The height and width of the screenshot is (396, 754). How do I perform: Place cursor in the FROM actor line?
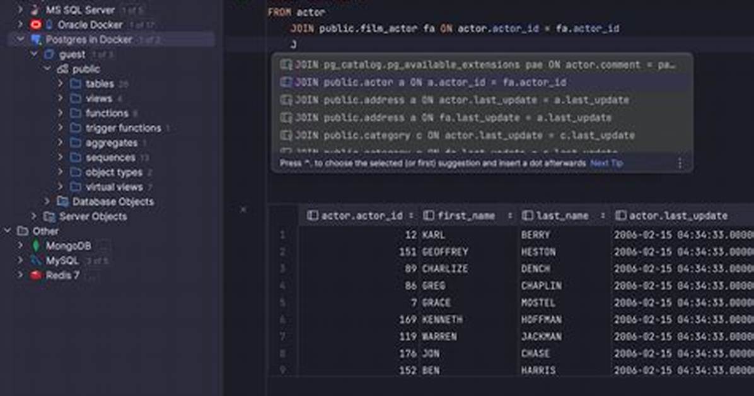tap(296, 12)
